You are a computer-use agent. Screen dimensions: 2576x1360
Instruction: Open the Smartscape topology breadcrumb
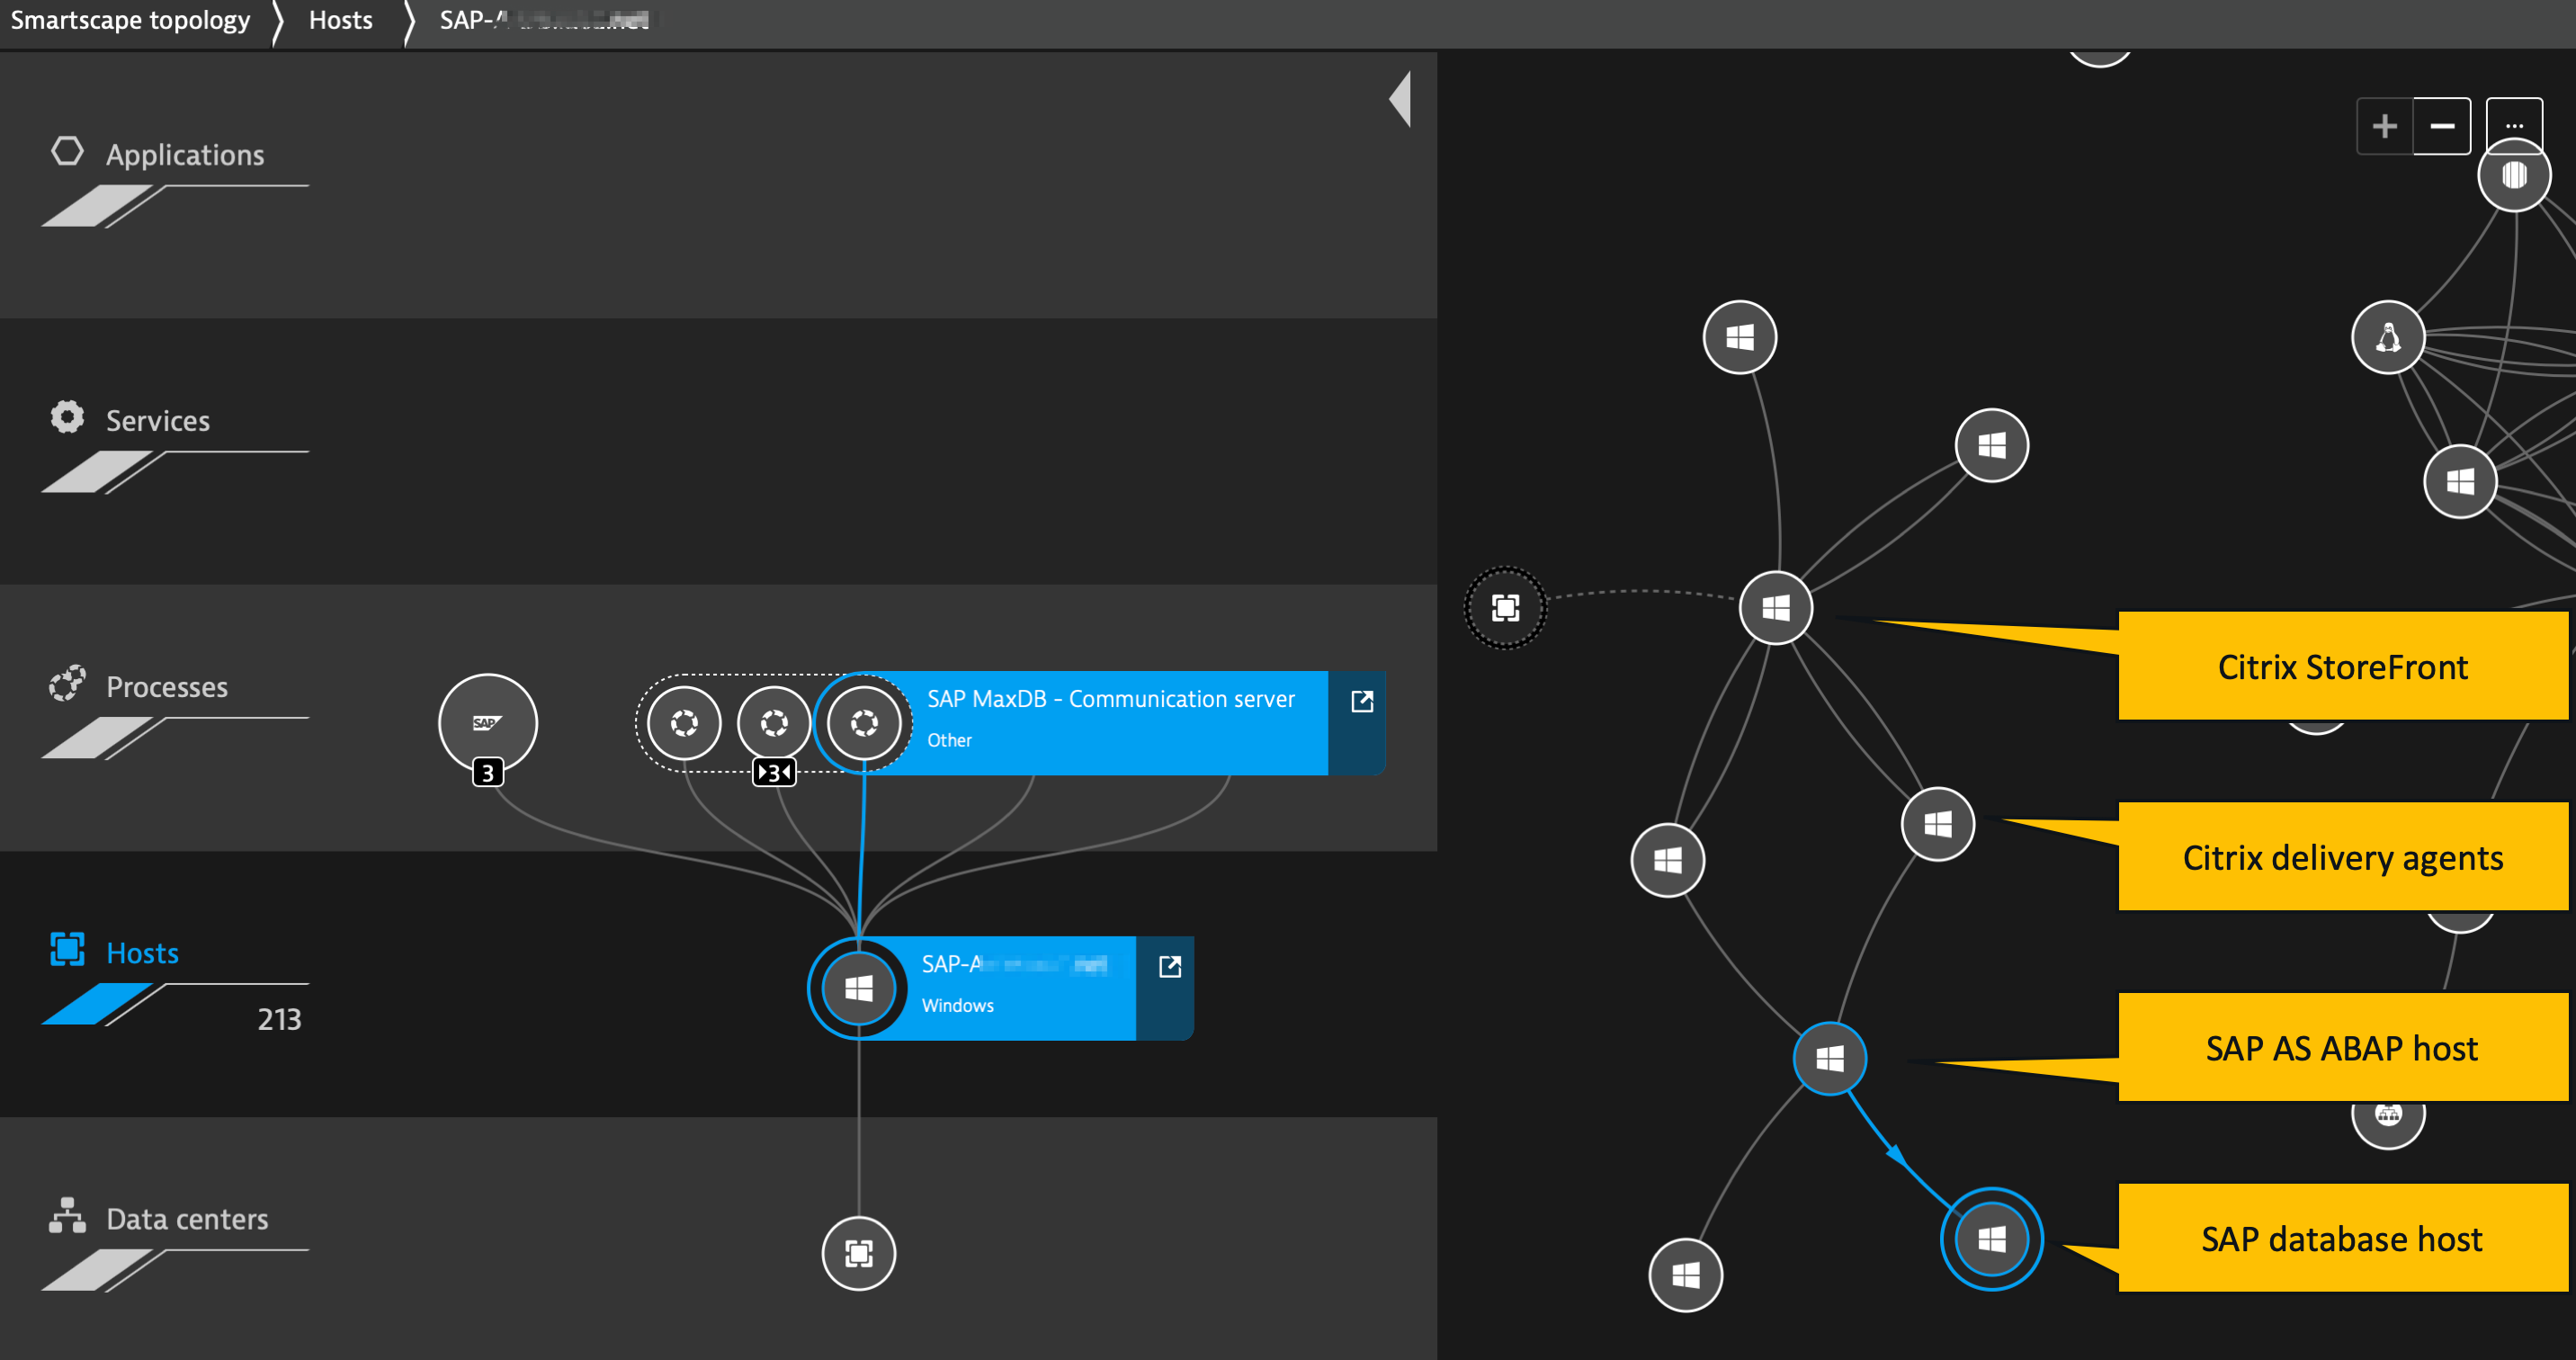(130, 21)
